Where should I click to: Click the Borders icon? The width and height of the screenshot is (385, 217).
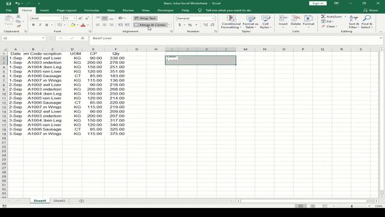coord(60,25)
